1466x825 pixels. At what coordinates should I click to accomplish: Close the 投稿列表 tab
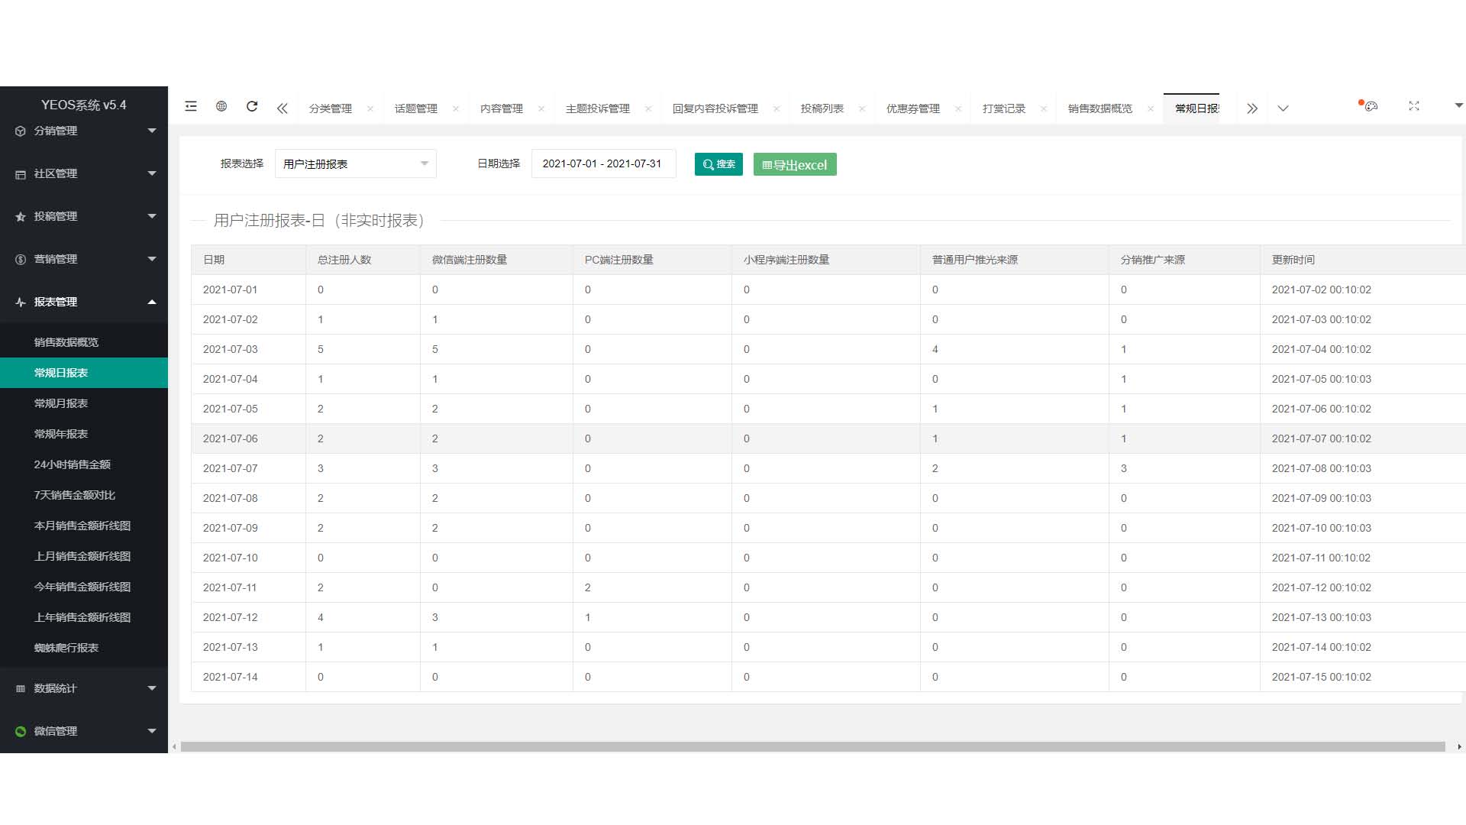tap(862, 108)
